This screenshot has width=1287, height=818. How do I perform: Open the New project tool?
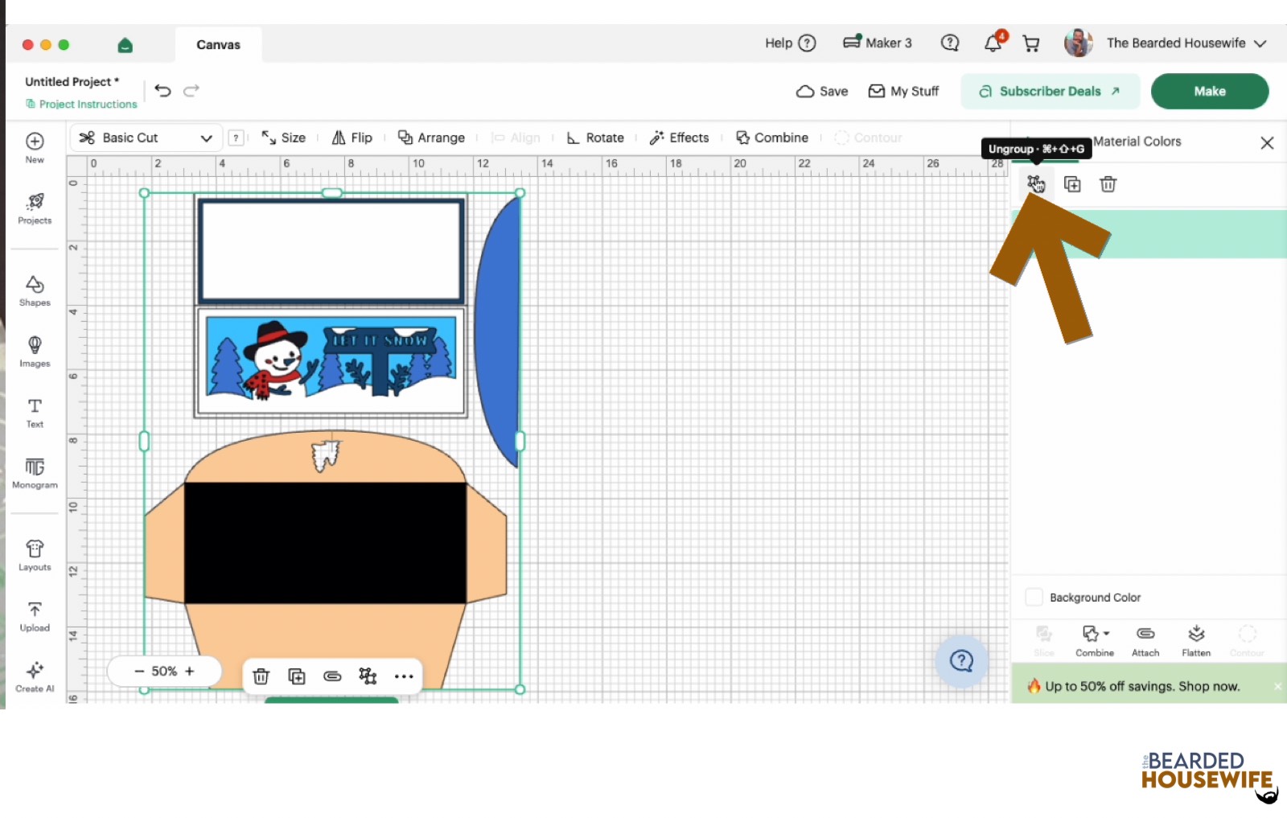pyautogui.click(x=35, y=147)
